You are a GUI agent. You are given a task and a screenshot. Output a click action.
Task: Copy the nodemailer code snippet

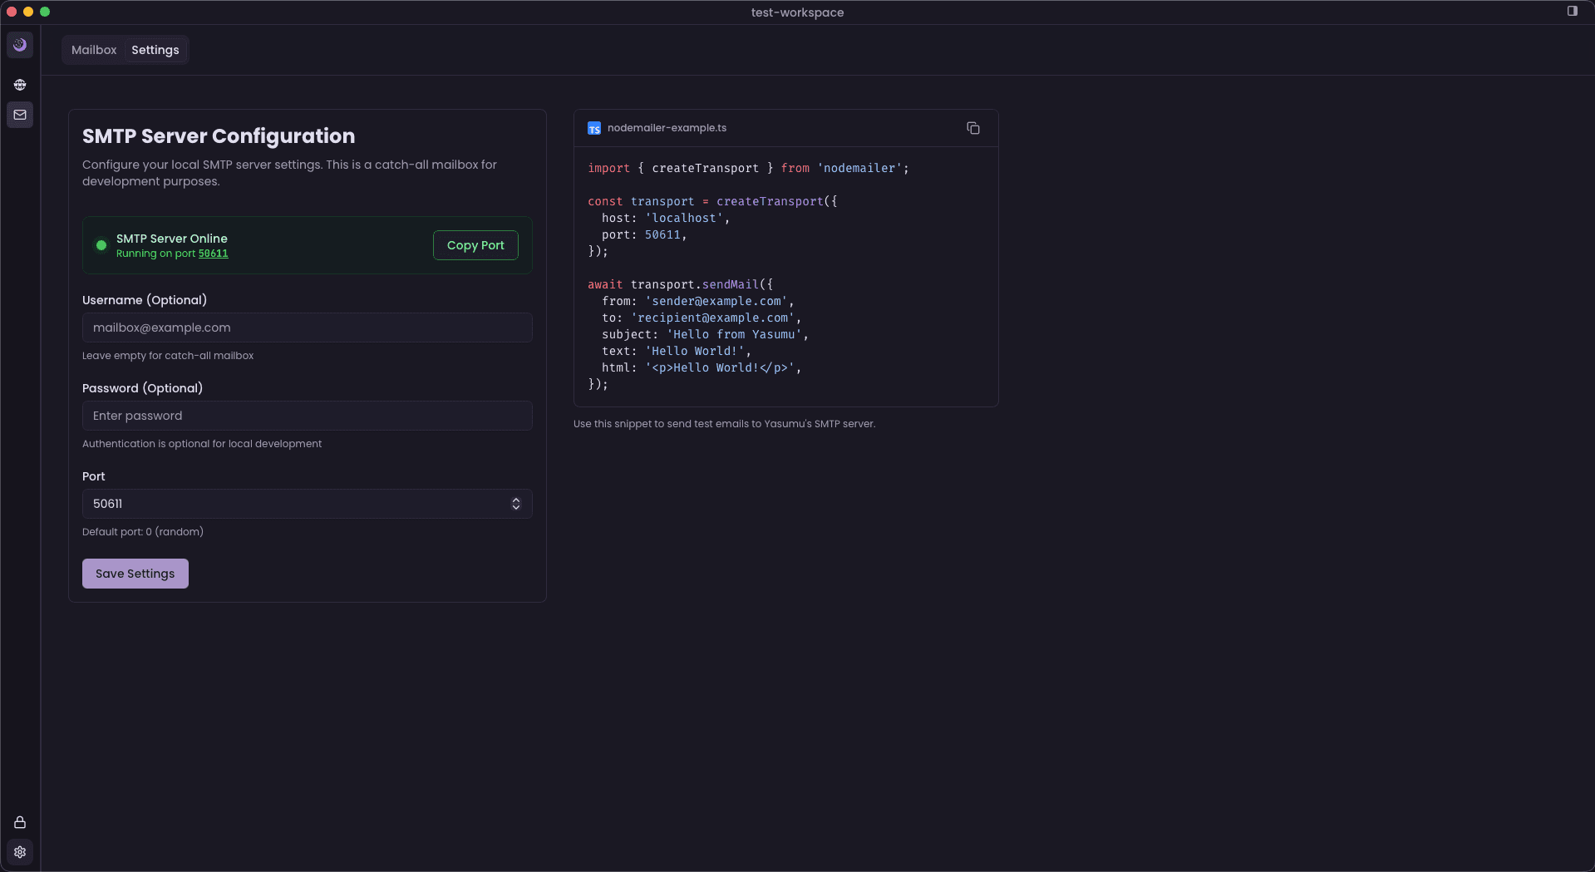point(972,128)
